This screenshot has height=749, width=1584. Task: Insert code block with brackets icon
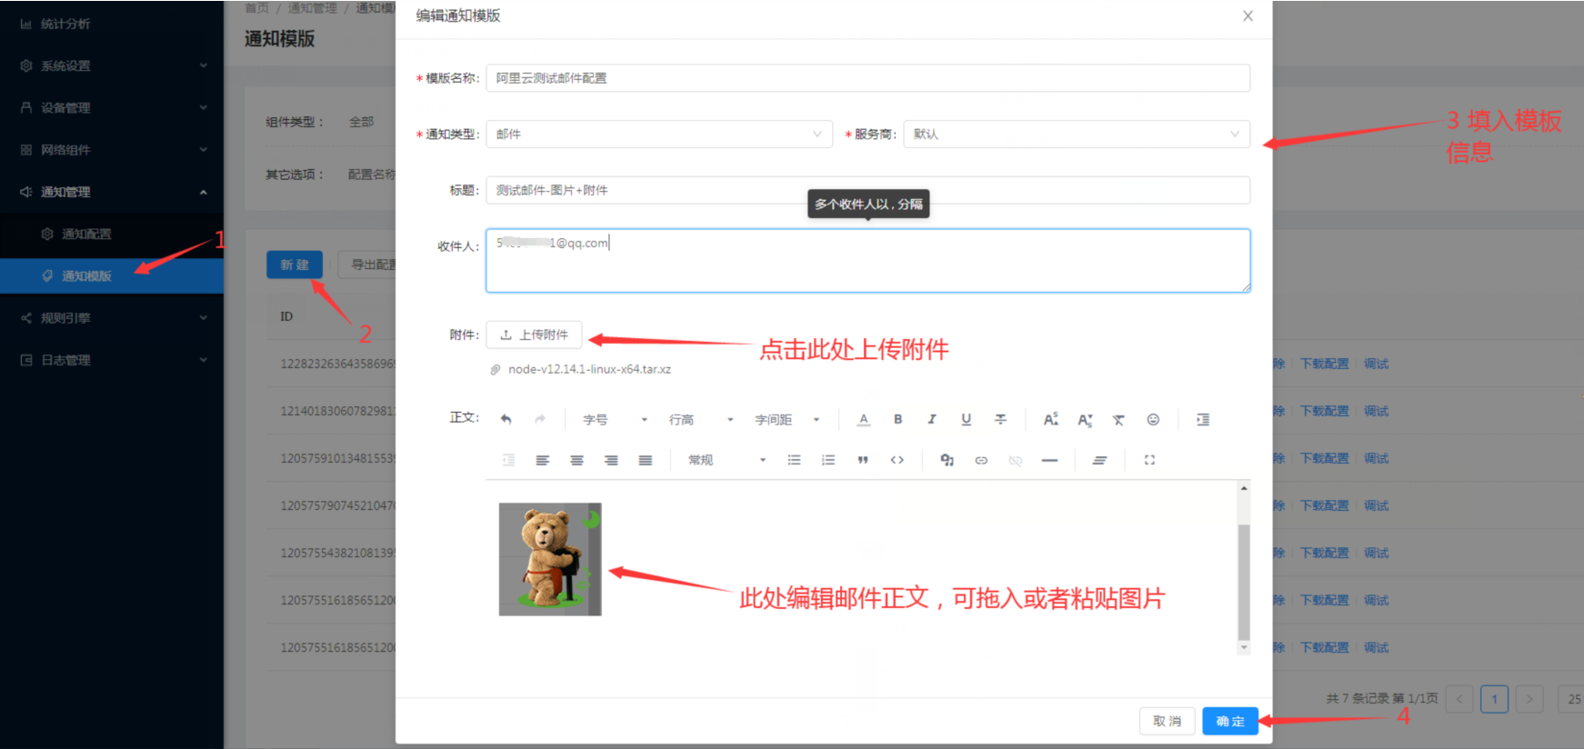click(897, 460)
